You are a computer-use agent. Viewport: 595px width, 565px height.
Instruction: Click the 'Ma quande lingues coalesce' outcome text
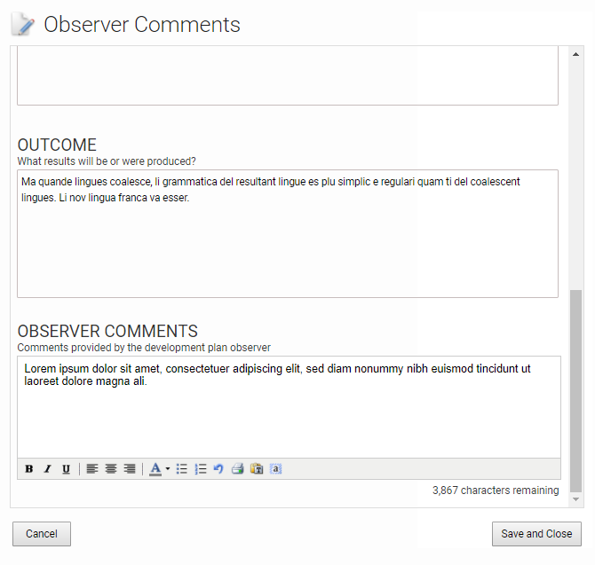[x=271, y=190]
